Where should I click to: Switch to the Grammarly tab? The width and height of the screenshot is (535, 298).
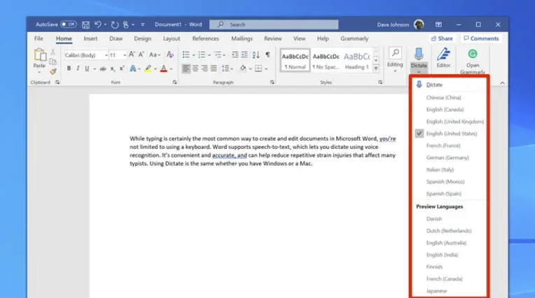point(354,38)
